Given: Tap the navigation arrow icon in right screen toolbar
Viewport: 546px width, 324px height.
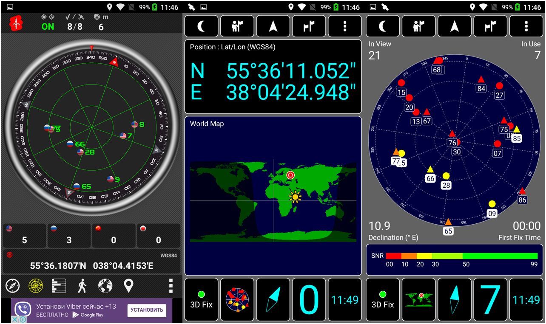Looking at the screenshot, I should point(455,26).
